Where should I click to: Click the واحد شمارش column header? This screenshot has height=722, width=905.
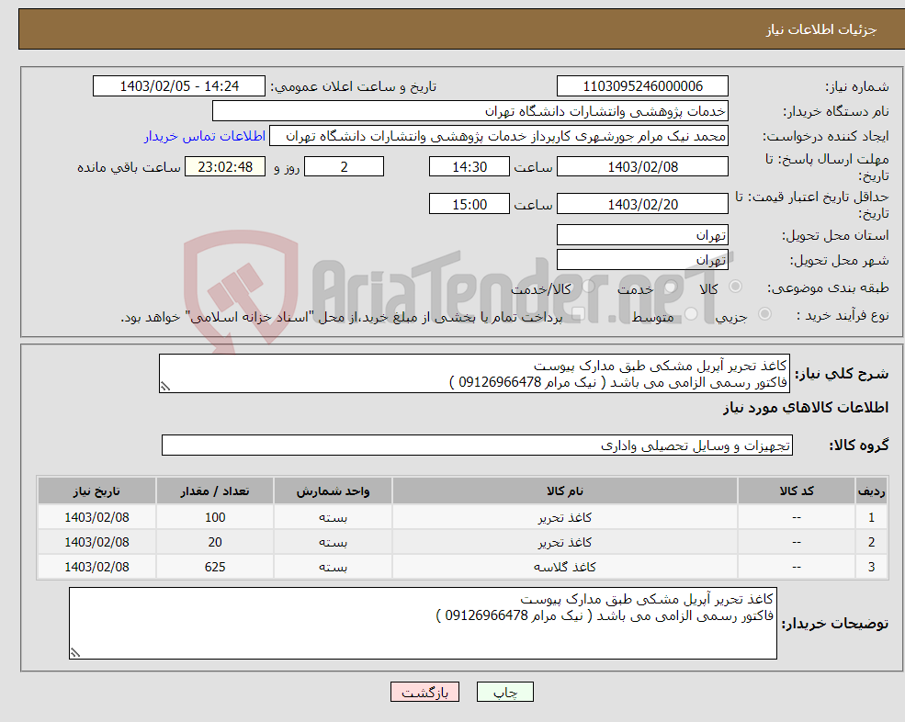point(333,491)
